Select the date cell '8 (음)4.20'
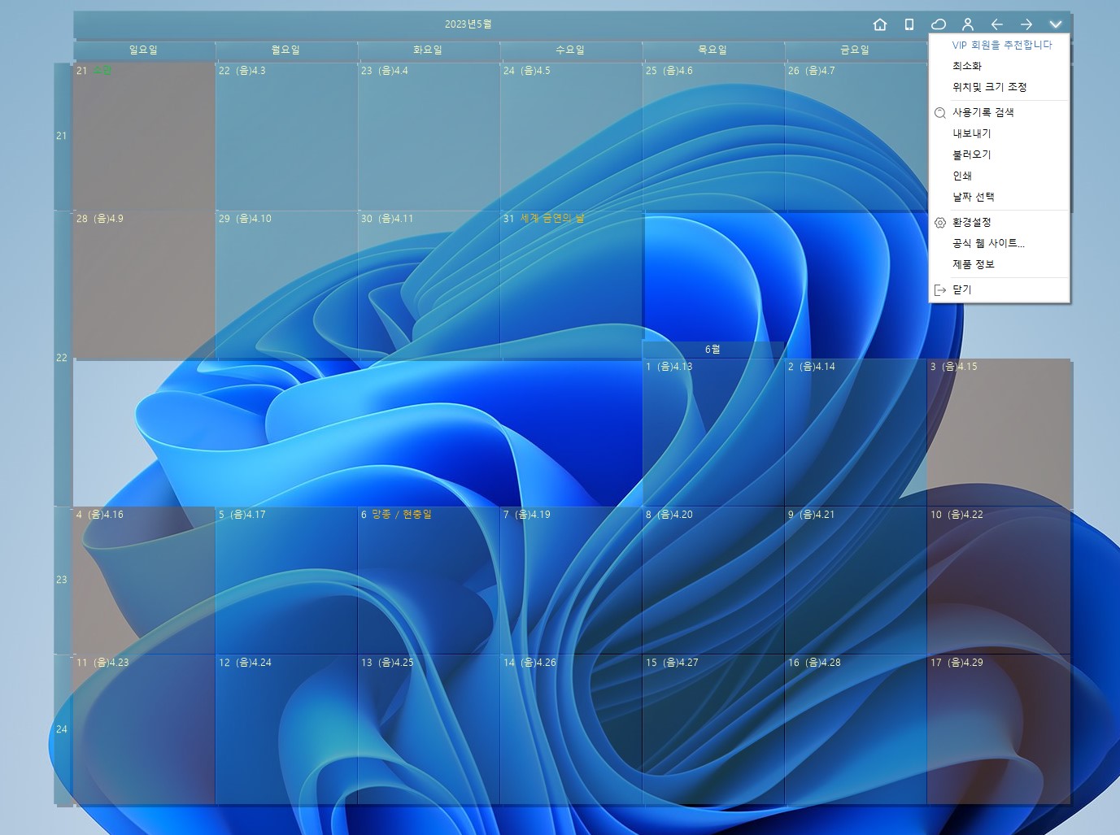1120x835 pixels. click(x=713, y=581)
